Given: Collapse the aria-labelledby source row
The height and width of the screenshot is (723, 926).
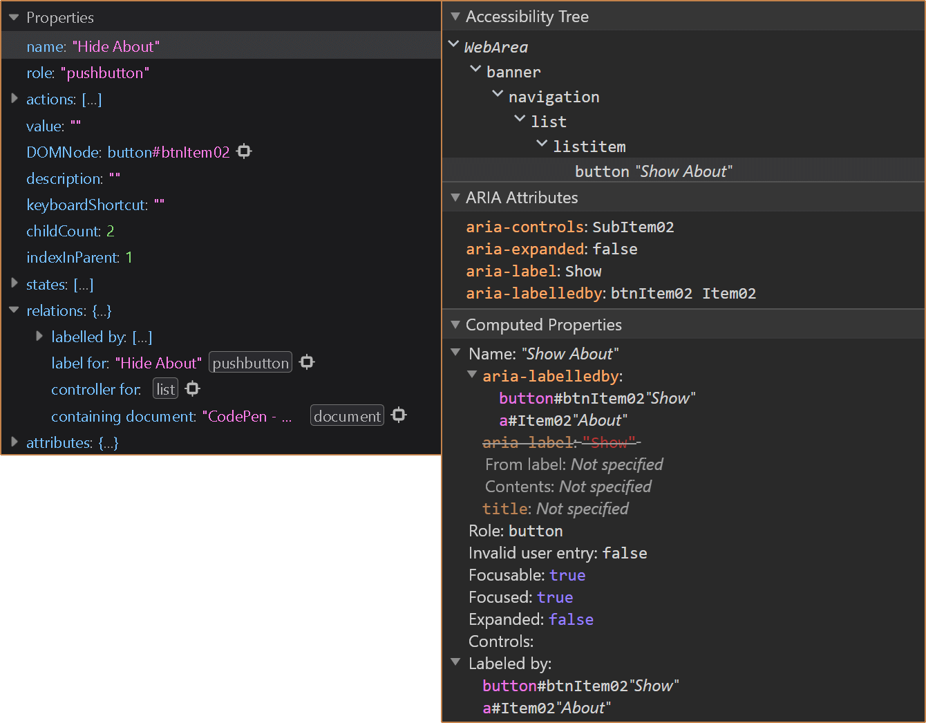Looking at the screenshot, I should [472, 375].
